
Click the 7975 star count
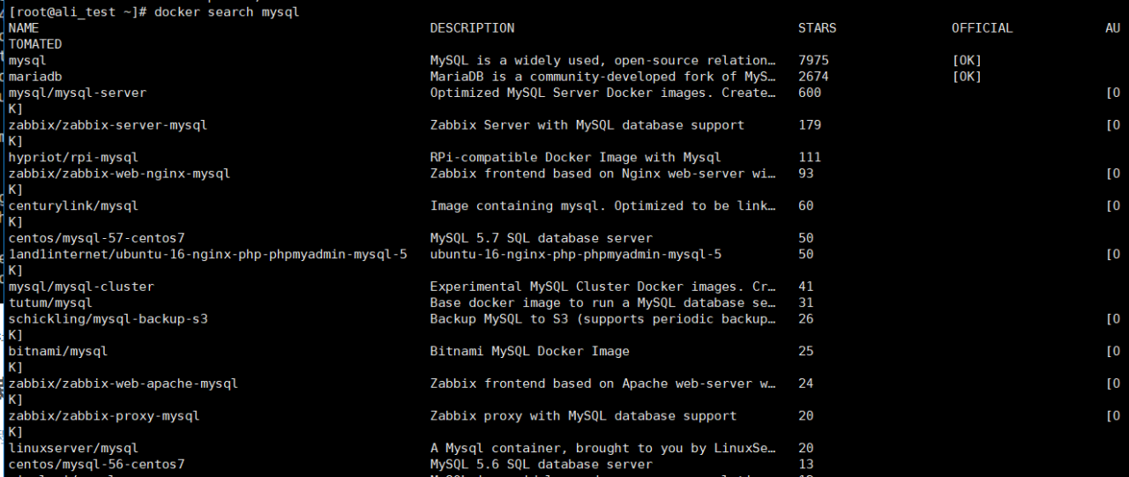813,61
